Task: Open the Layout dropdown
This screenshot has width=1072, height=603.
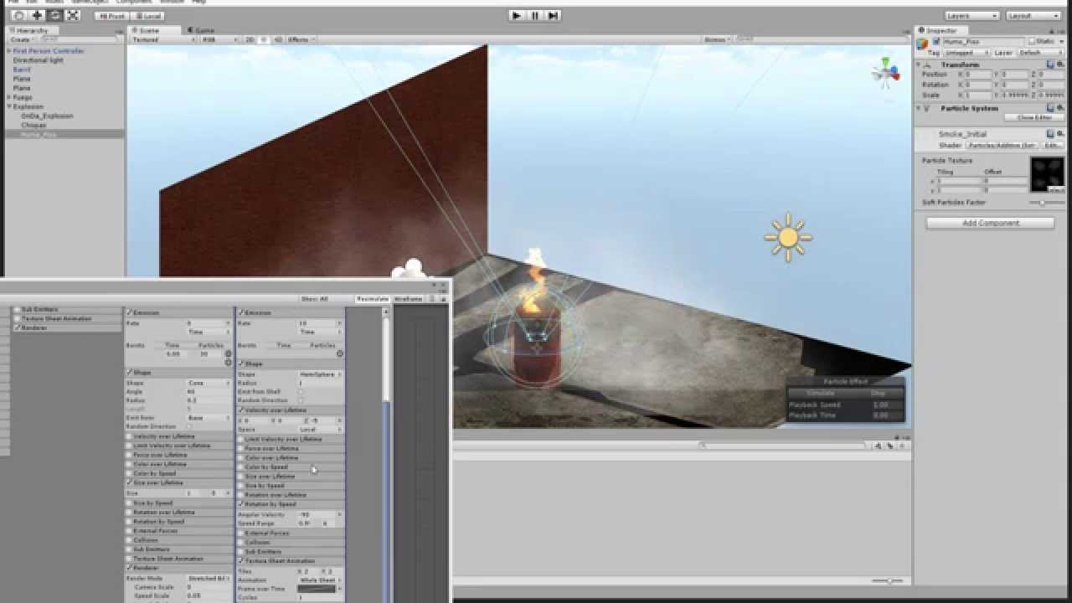Action: pos(1033,16)
